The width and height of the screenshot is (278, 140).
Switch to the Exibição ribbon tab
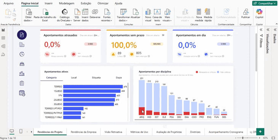coord(86,3)
